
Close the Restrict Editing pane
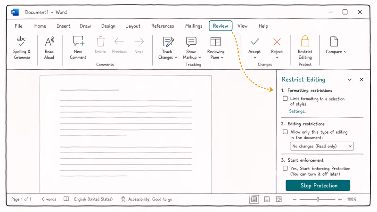(361, 80)
